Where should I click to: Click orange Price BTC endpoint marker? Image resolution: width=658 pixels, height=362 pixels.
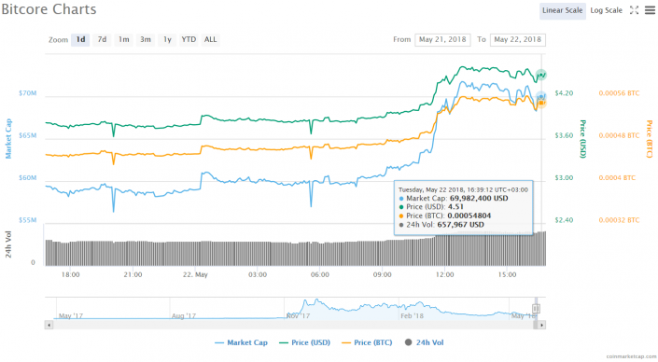541,103
